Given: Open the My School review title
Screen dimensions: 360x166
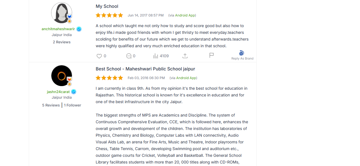Looking at the screenshot, I should [107, 6].
